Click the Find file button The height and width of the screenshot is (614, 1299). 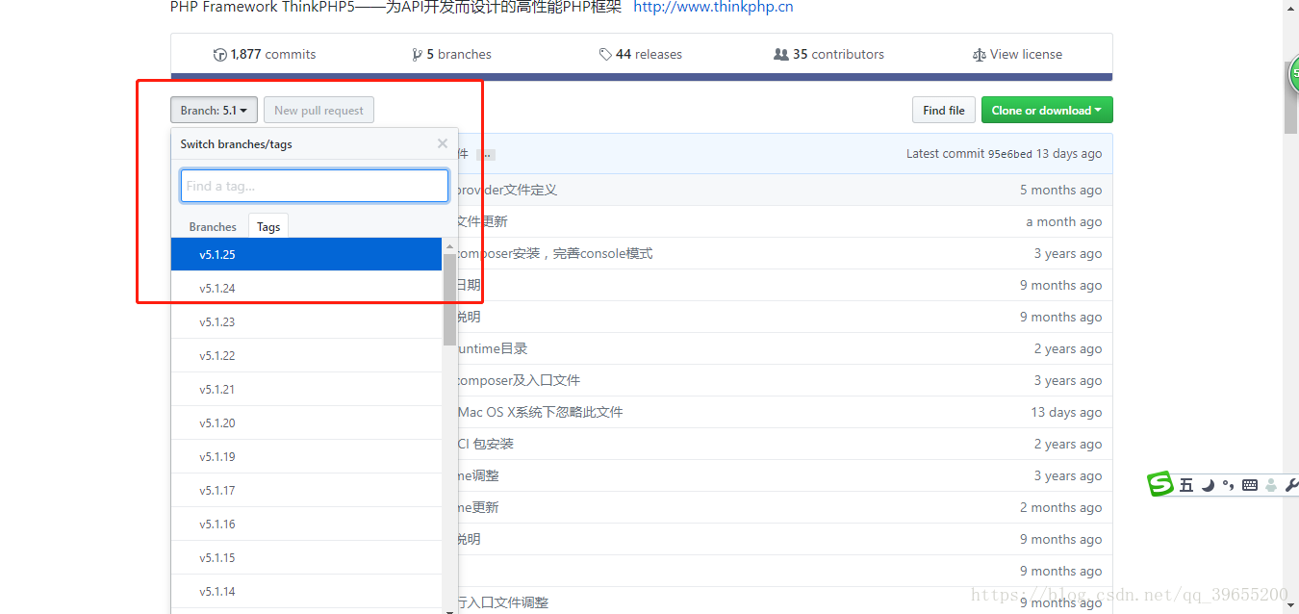(944, 111)
